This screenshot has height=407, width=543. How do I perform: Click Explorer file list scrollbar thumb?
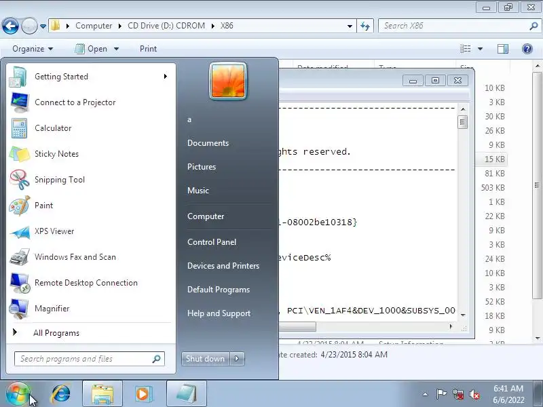537,185
